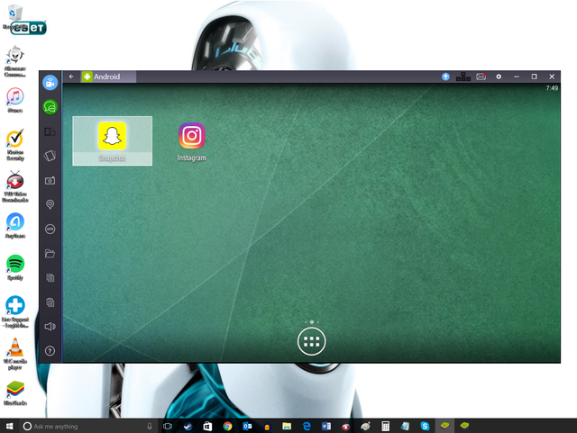577x433 pixels.
Task: Open the Norton Security desktop shortcut
Action: click(x=15, y=145)
